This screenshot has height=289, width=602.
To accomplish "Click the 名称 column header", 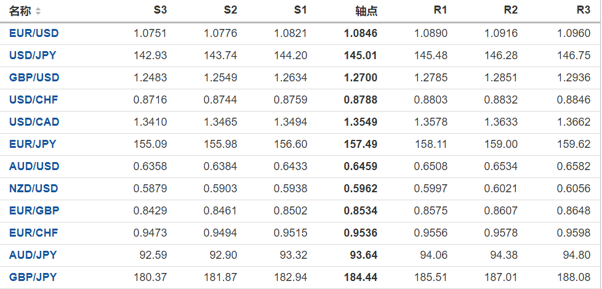I will 20,11.
